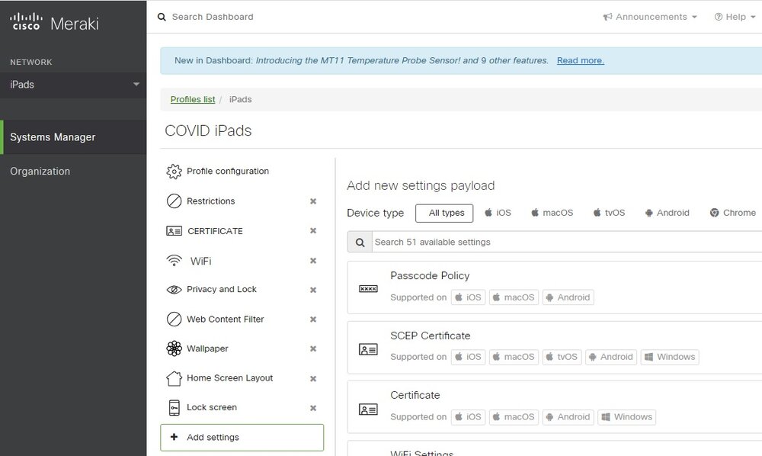Screen dimensions: 762x456
Task: Click the COVID iPads profile heading
Action: 208,130
